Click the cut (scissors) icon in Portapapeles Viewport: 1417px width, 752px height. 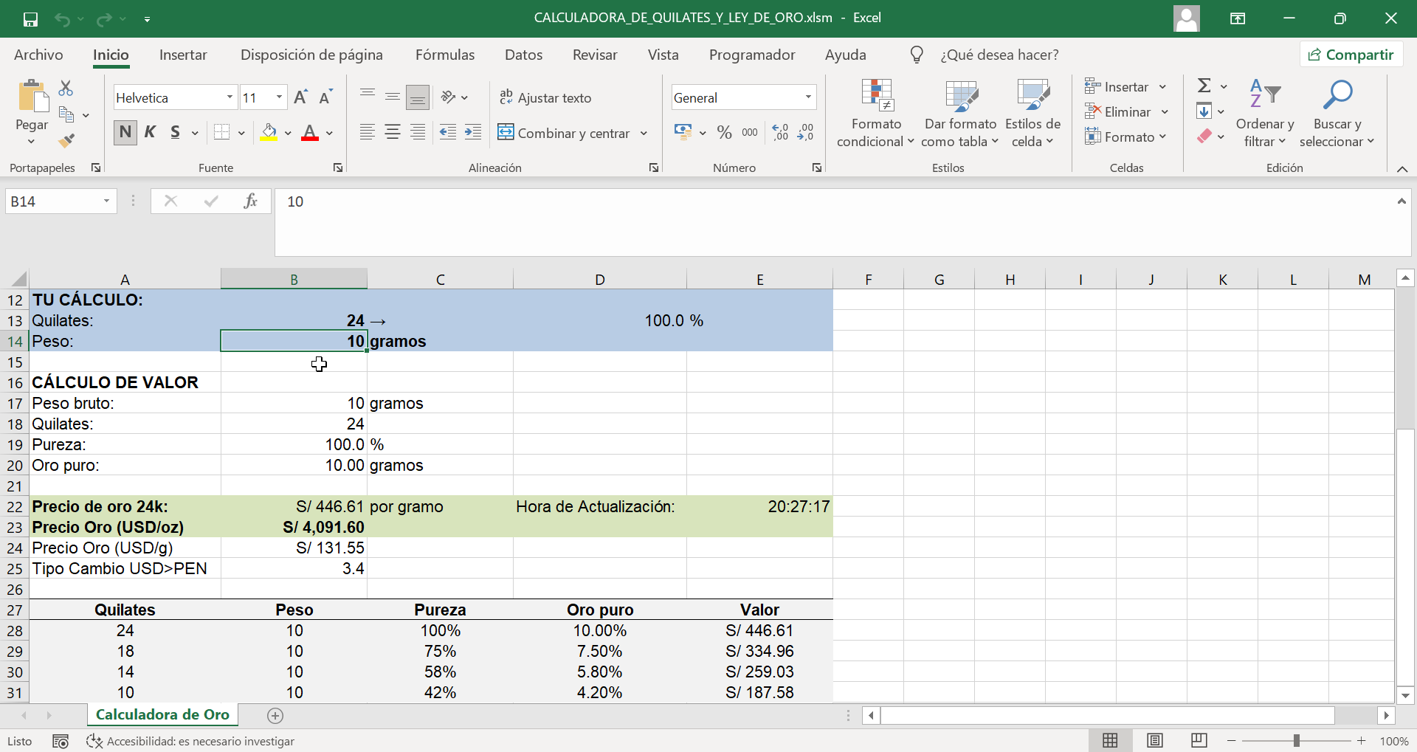pyautogui.click(x=66, y=87)
